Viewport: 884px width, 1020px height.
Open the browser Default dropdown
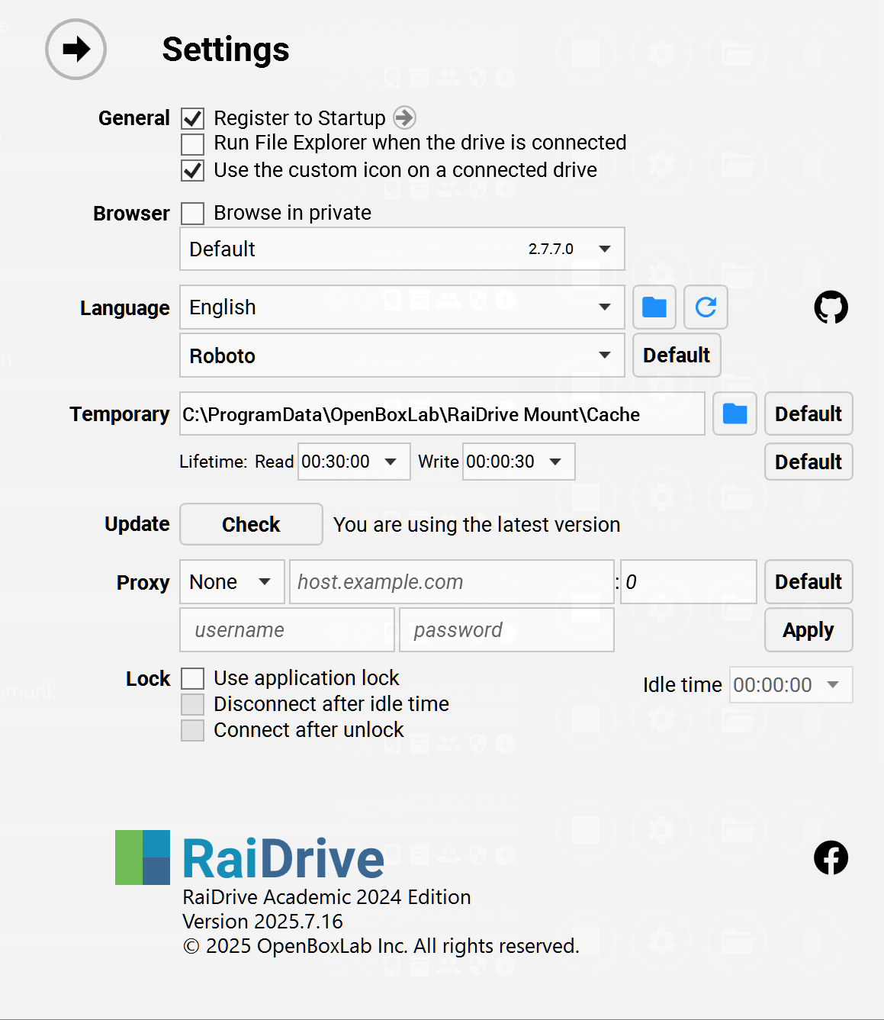[x=402, y=249]
